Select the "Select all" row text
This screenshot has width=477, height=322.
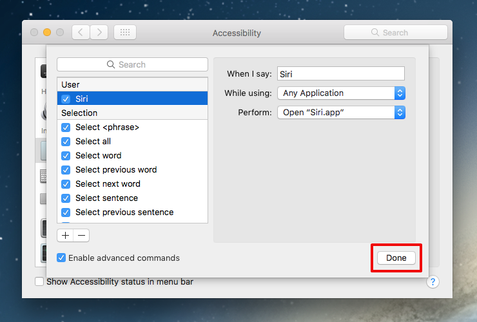click(93, 142)
